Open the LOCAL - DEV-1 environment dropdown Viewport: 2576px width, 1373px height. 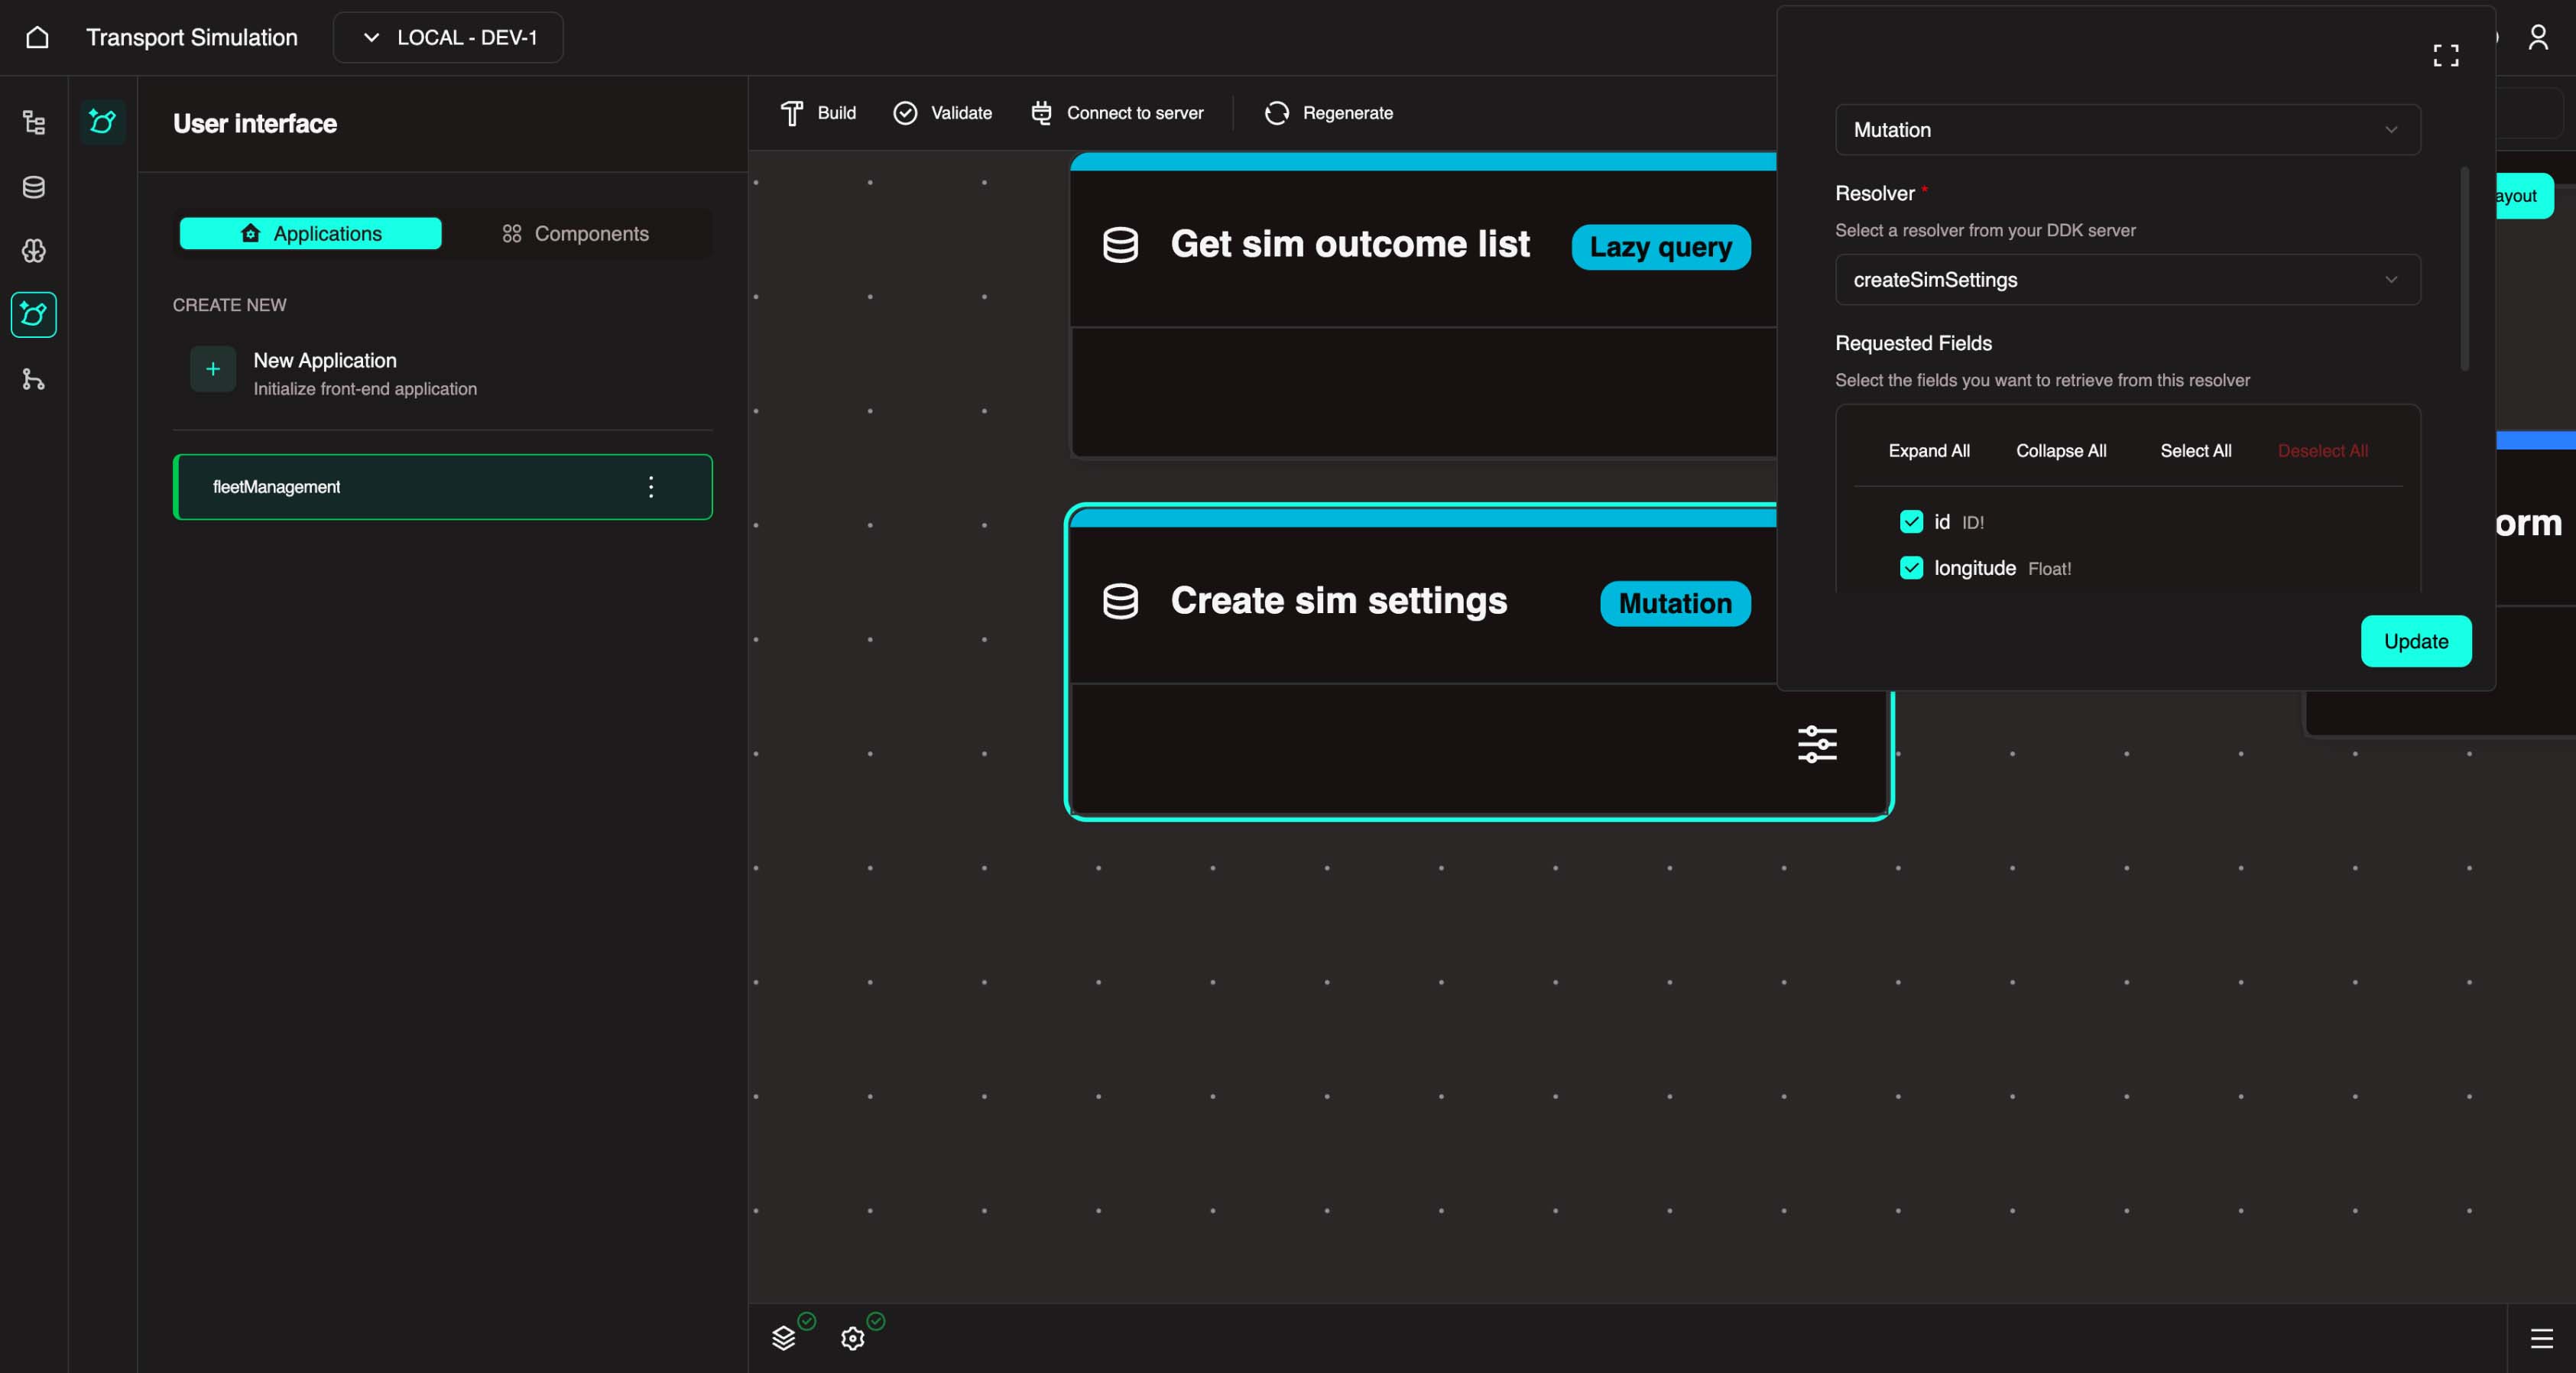click(x=448, y=37)
